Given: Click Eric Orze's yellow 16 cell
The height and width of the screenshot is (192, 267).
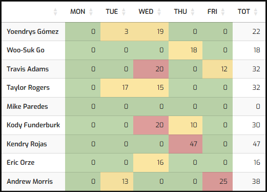Looking at the screenshot, I should point(151,163).
